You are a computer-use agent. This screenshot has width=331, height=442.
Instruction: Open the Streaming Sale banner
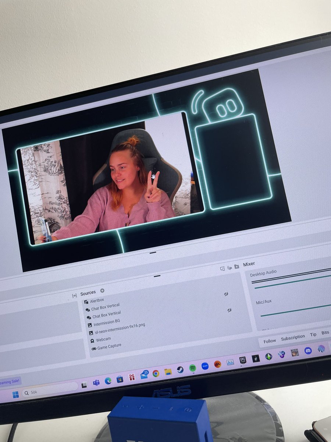click(x=10, y=382)
